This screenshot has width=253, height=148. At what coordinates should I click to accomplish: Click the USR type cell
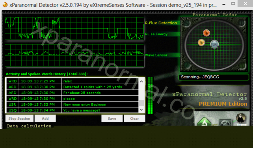[x=13, y=104]
